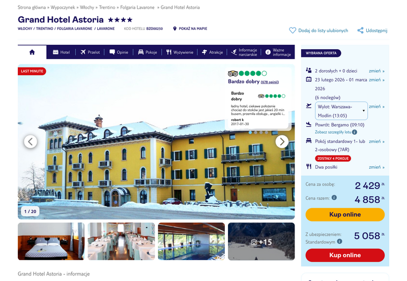Click the red Kup online insurance button
The height and width of the screenshot is (281, 407).
click(x=345, y=255)
